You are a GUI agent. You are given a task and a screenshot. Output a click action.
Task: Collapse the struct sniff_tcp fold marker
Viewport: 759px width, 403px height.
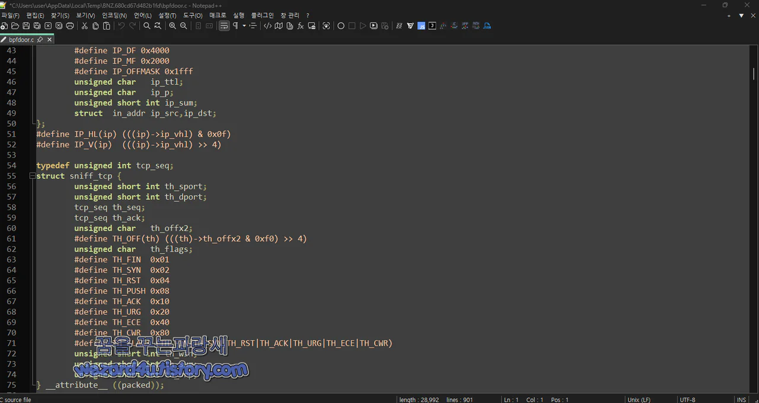coord(32,176)
